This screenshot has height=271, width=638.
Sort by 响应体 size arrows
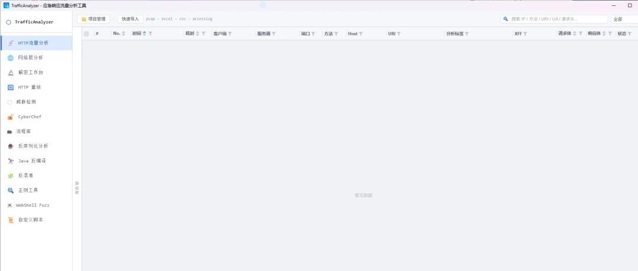click(604, 34)
